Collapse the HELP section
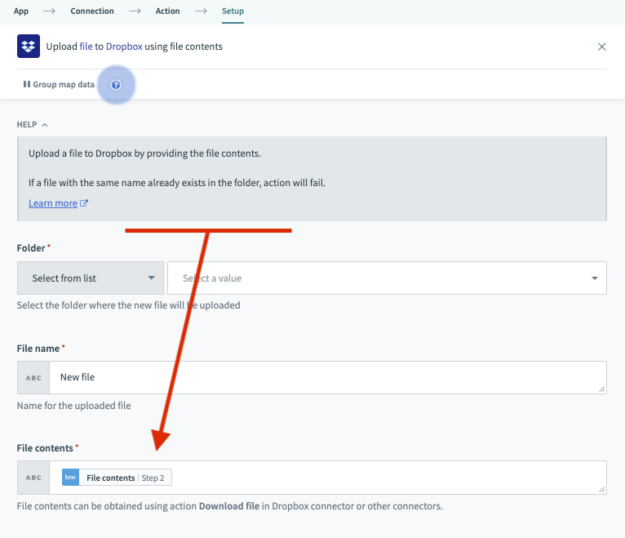Screen dimensions: 625x538 pyautogui.click(x=32, y=125)
